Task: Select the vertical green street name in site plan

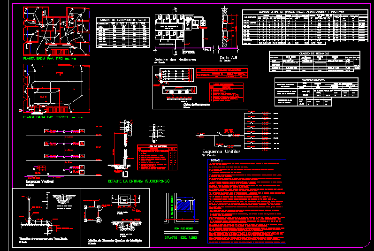Action: tap(172, 205)
